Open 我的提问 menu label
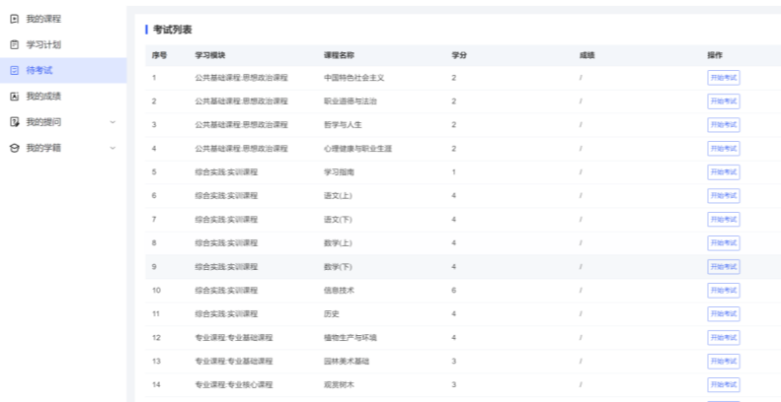The width and height of the screenshot is (781, 402). tap(43, 122)
